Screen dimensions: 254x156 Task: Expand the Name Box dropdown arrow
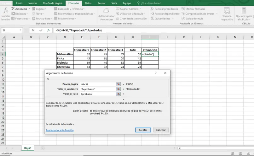point(20,30)
